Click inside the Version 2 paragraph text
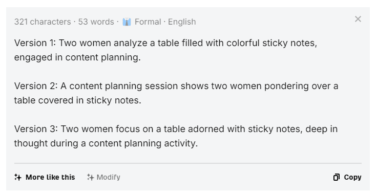Image resolution: width=377 pixels, height=193 pixels. point(176,93)
